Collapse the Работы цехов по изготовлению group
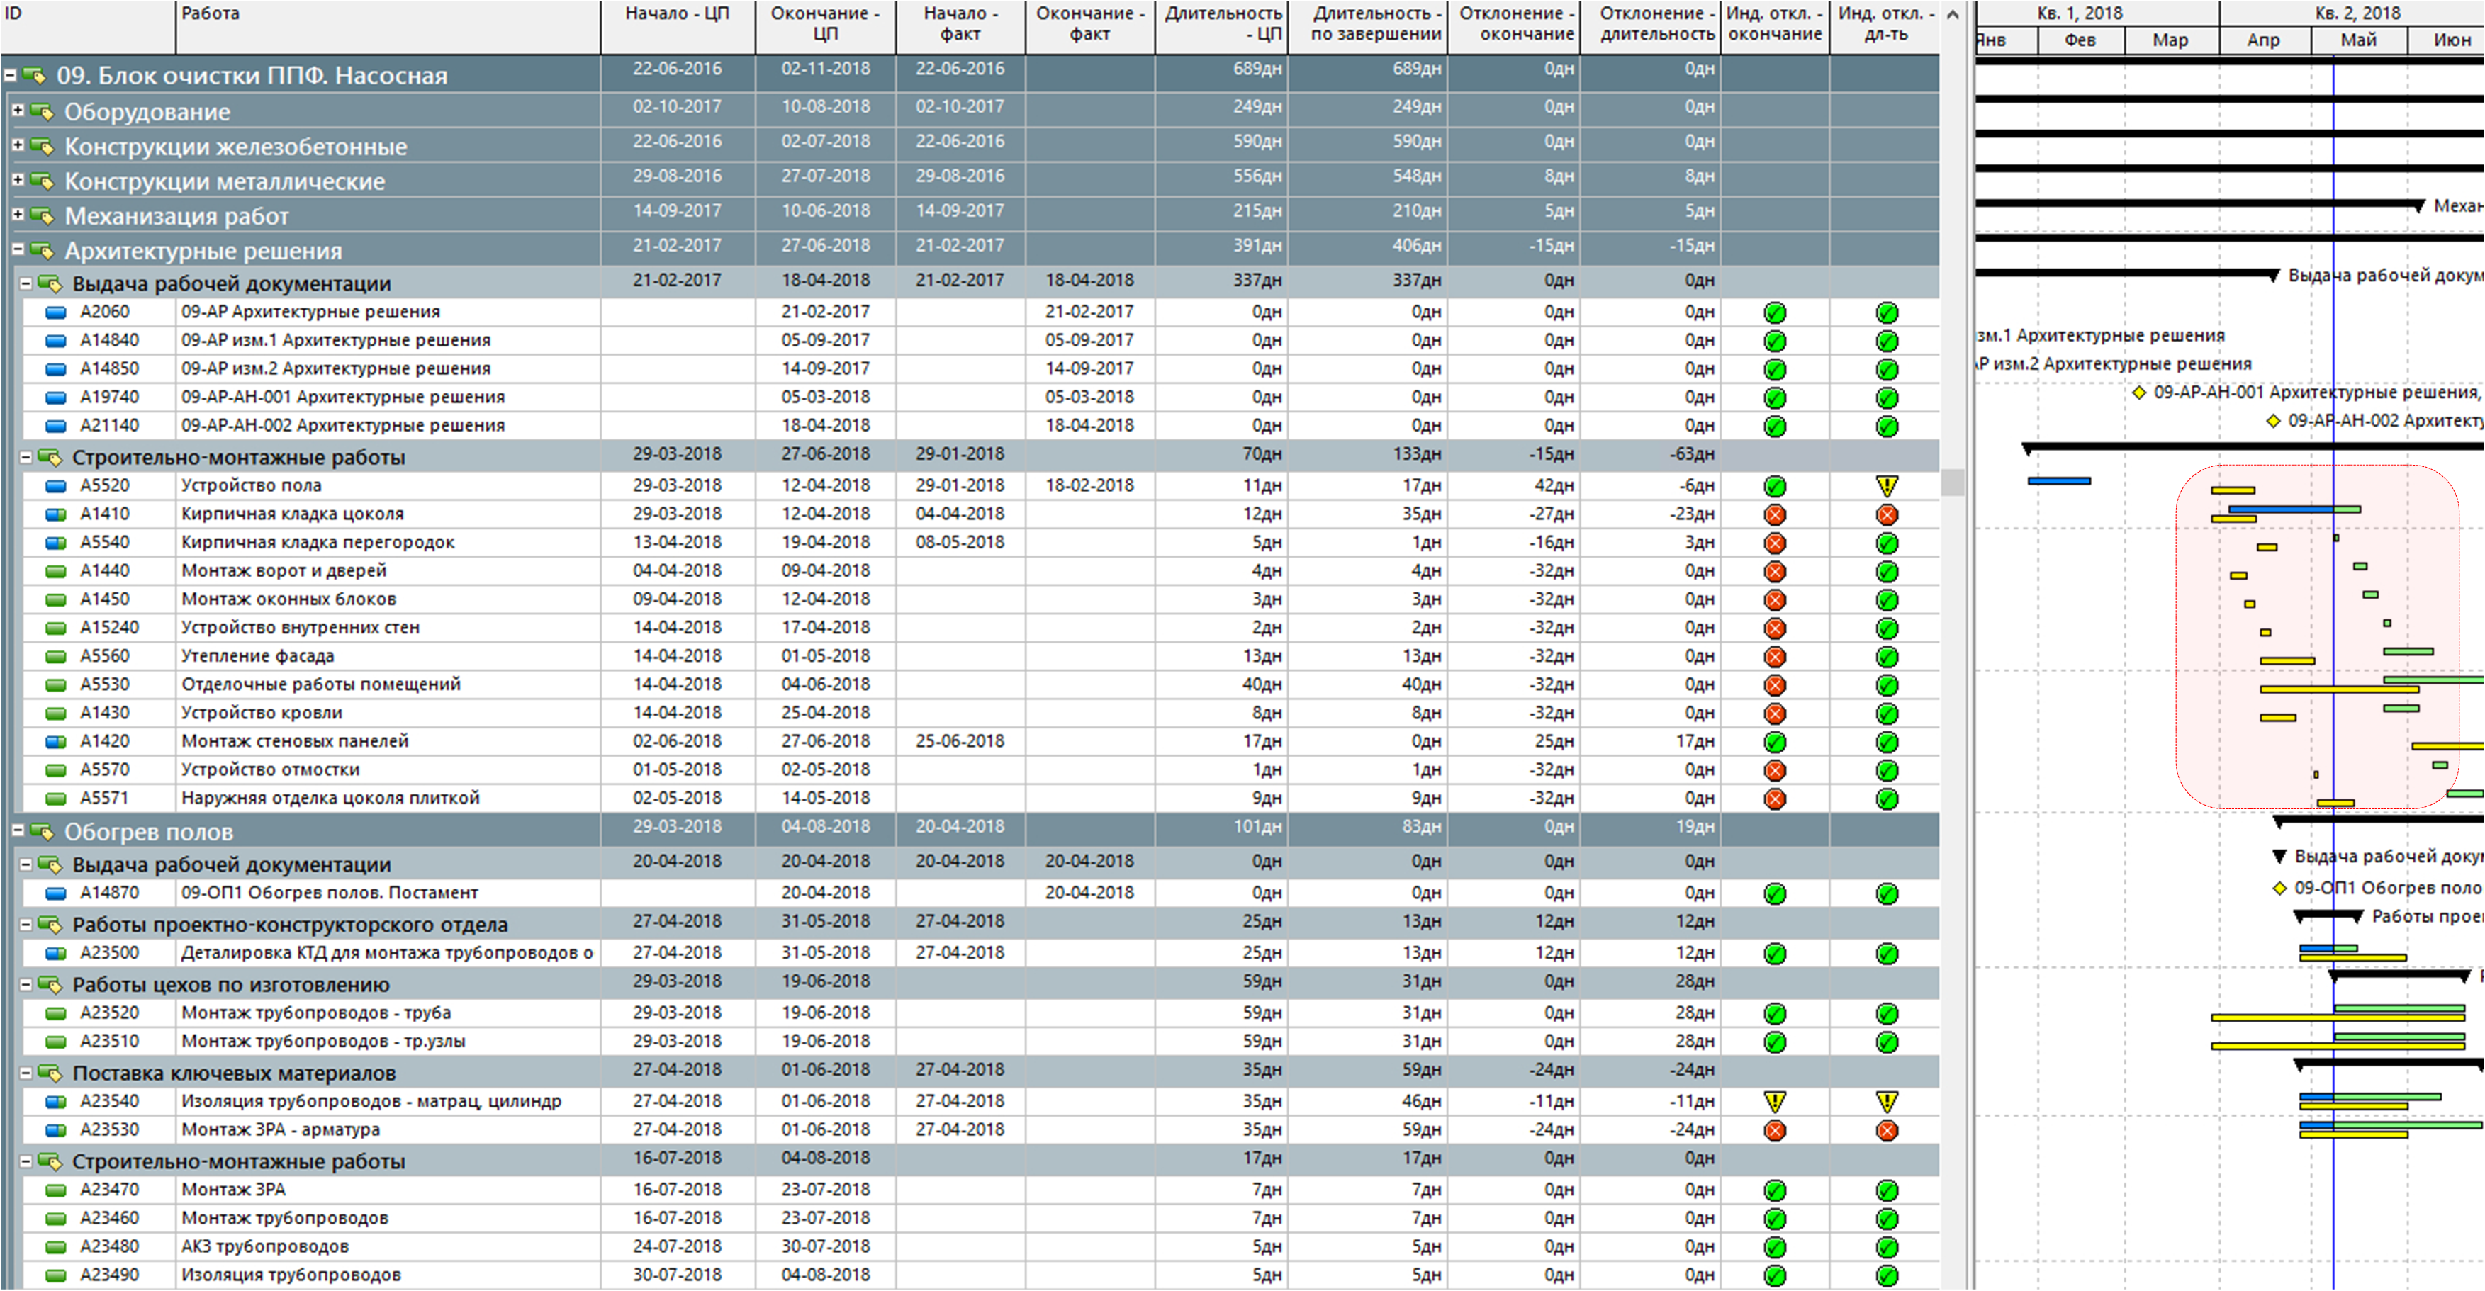This screenshot has width=2485, height=1291. tap(26, 983)
